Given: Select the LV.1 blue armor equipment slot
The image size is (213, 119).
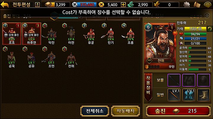Looking at the screenshot, I should pos(189,95).
